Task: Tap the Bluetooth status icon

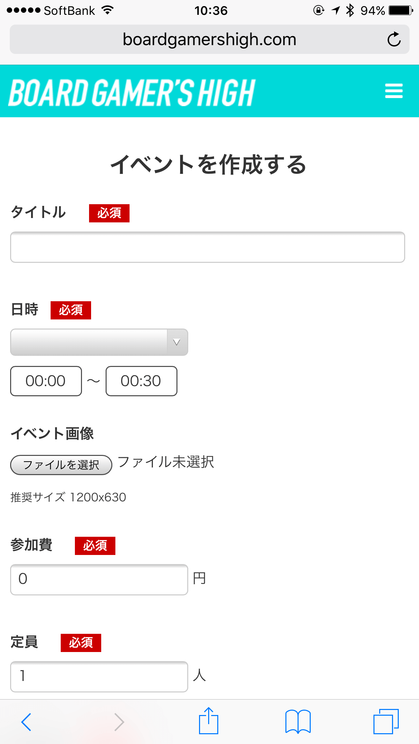Action: pyautogui.click(x=350, y=10)
